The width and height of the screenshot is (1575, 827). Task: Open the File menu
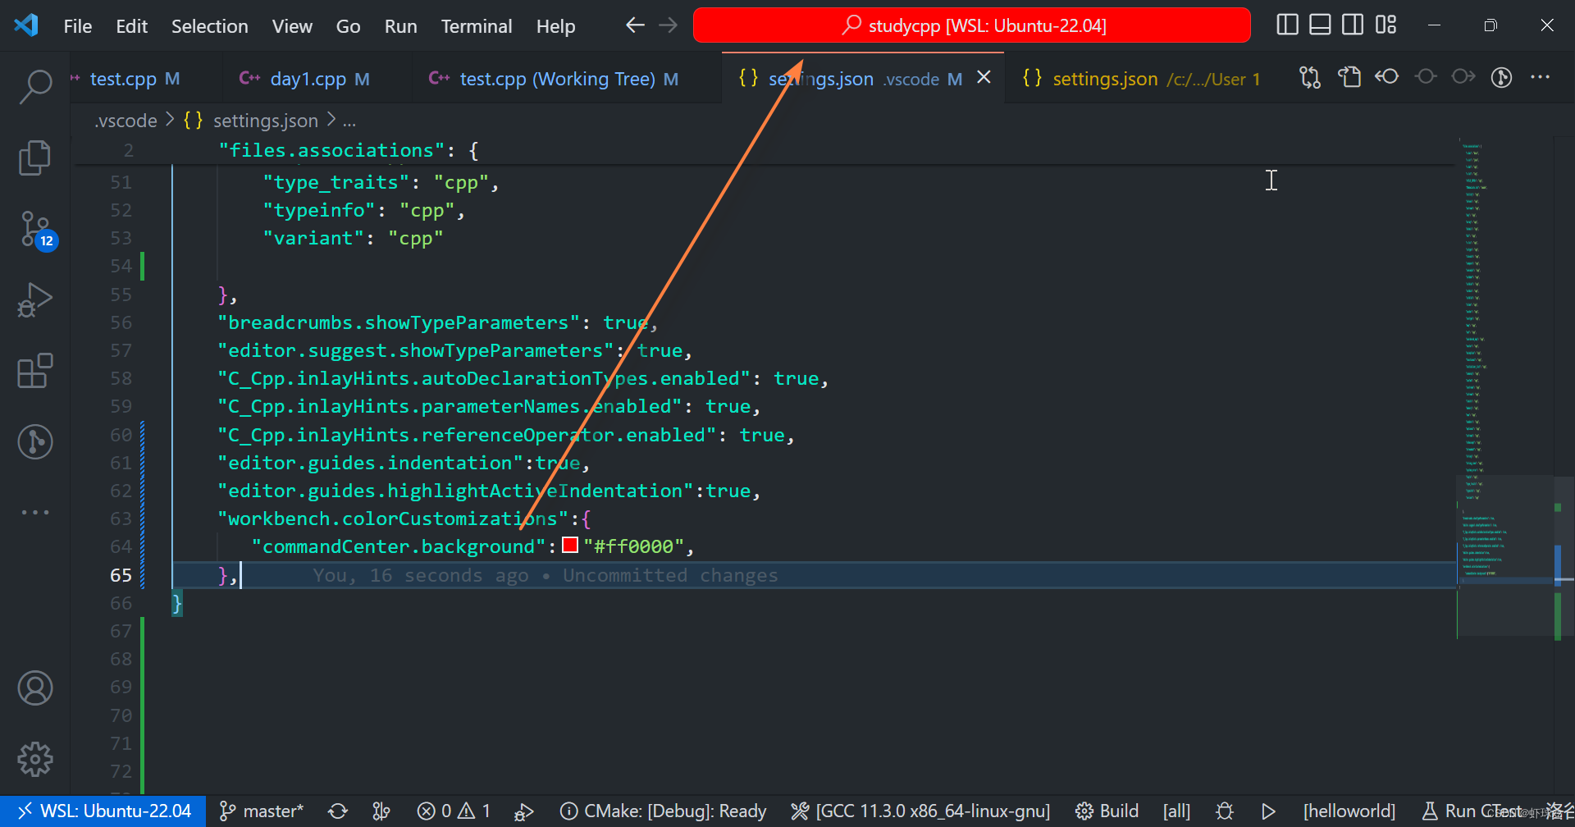click(78, 26)
